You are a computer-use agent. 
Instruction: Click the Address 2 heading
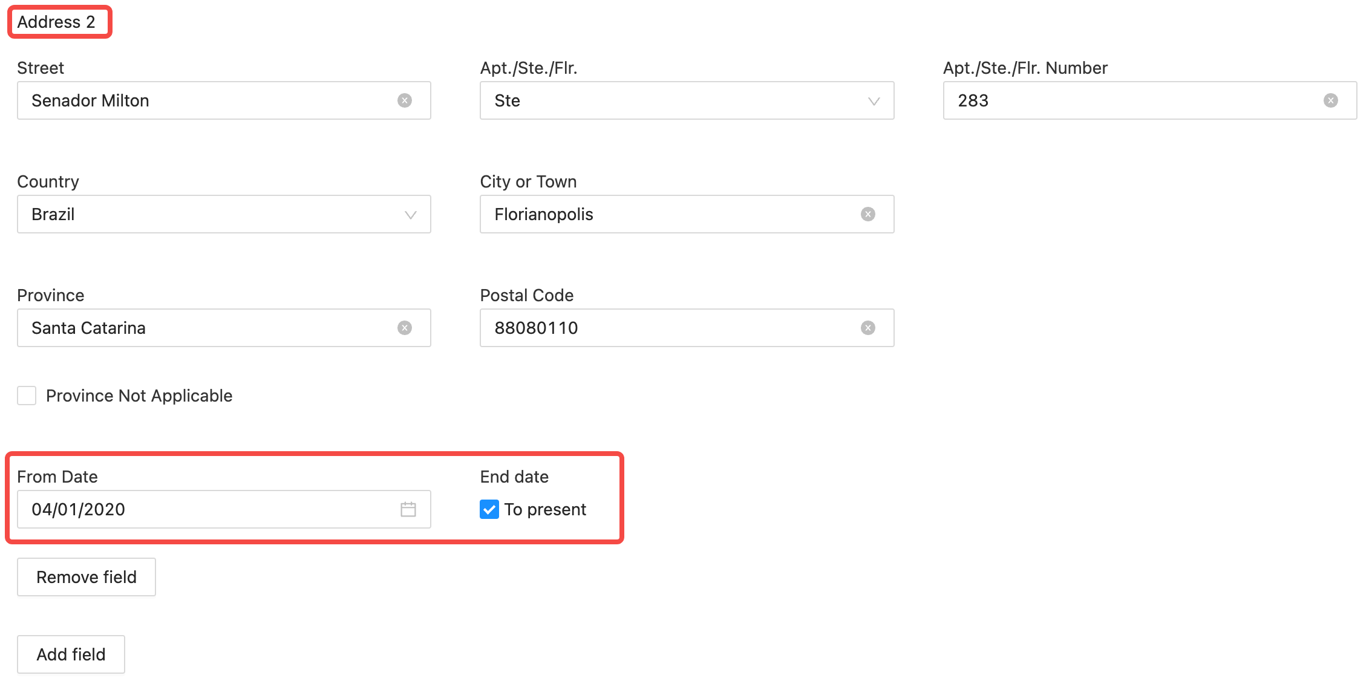point(56,22)
